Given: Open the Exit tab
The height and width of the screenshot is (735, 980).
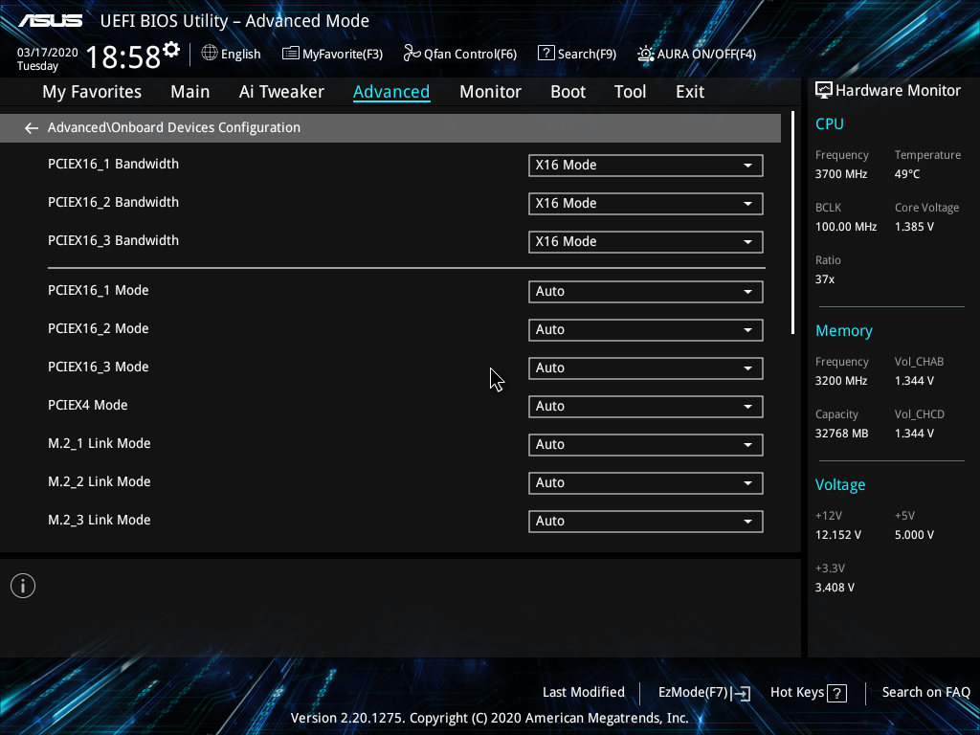Looking at the screenshot, I should [x=690, y=92].
